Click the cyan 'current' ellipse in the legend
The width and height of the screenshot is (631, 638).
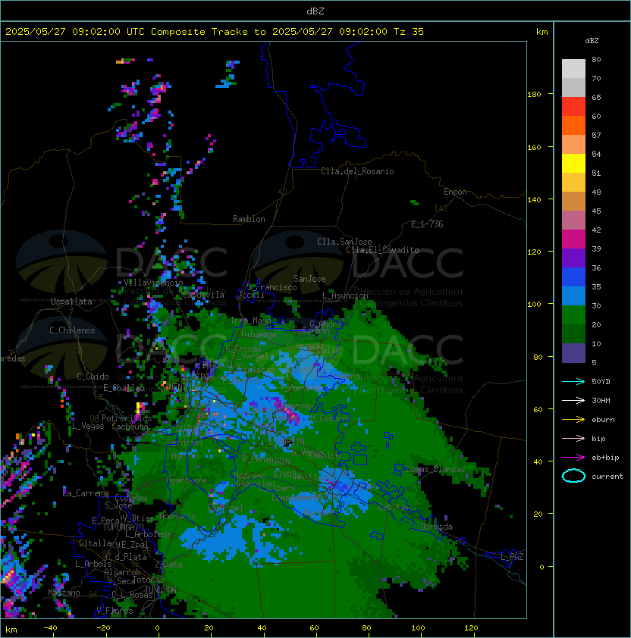[573, 476]
